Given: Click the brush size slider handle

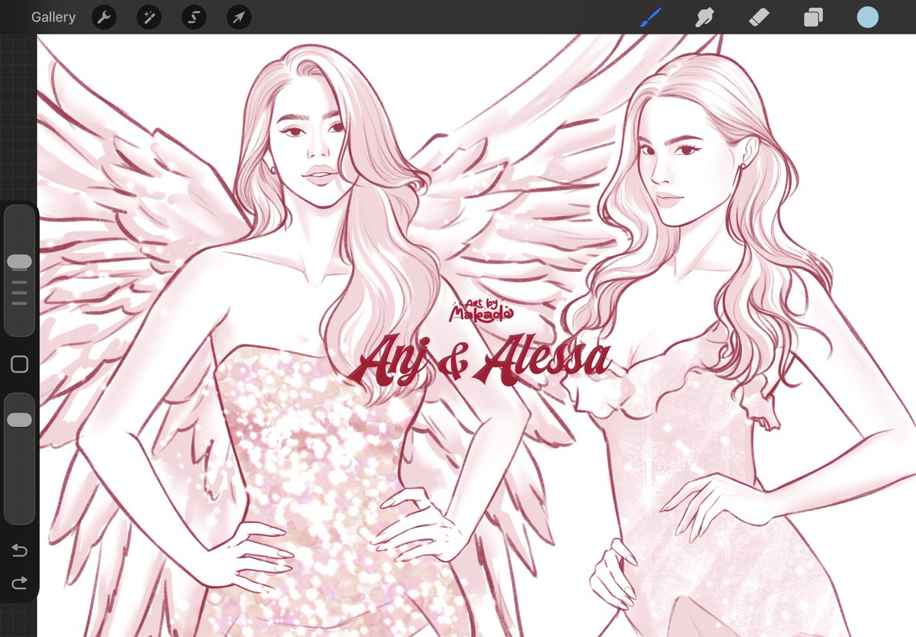Looking at the screenshot, I should click(x=19, y=262).
